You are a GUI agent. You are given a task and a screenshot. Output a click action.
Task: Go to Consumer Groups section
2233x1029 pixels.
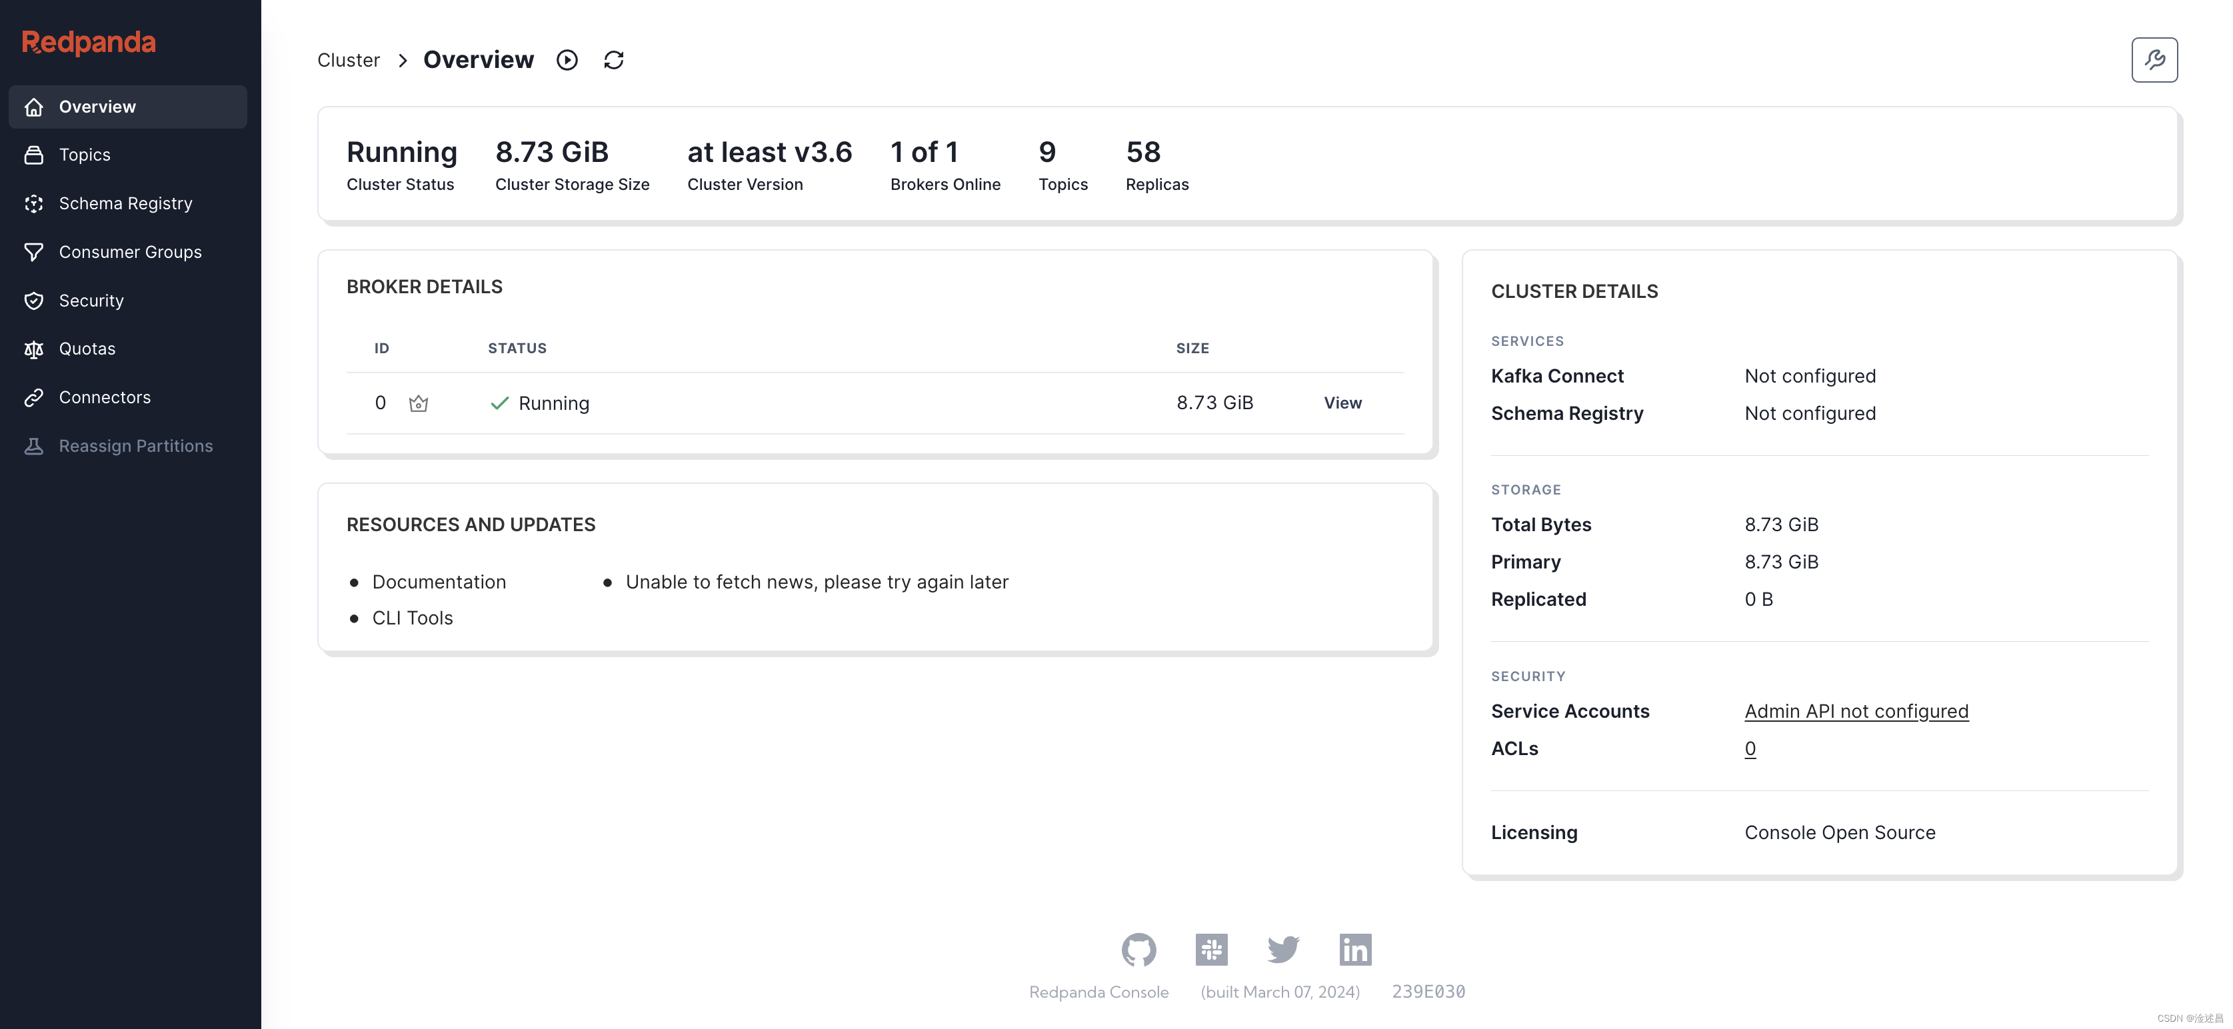click(x=130, y=253)
